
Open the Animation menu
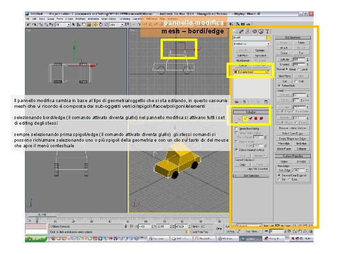(x=93, y=19)
